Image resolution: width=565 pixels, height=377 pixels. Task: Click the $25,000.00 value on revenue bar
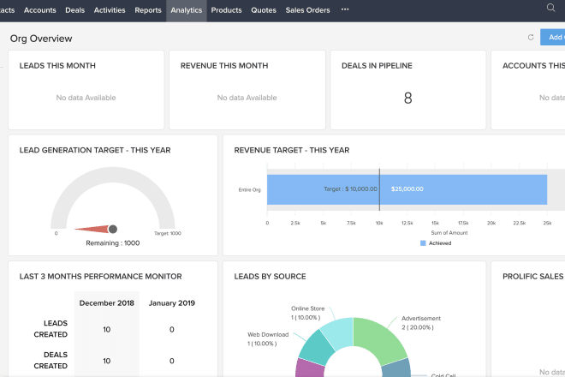(x=407, y=189)
